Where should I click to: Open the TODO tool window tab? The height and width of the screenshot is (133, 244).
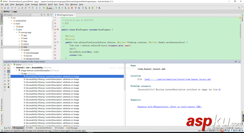(x=29, y=128)
